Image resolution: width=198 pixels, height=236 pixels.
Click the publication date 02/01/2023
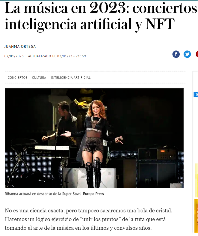14,56
